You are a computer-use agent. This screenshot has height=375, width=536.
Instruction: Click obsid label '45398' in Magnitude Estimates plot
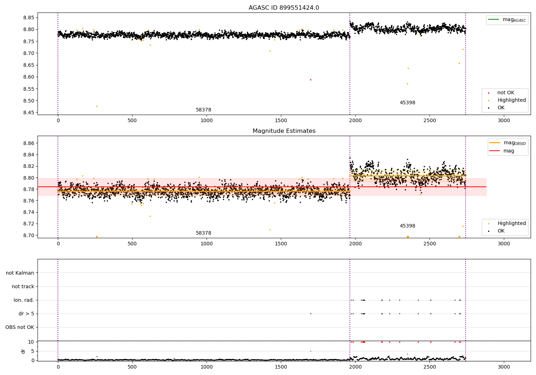coord(407,226)
